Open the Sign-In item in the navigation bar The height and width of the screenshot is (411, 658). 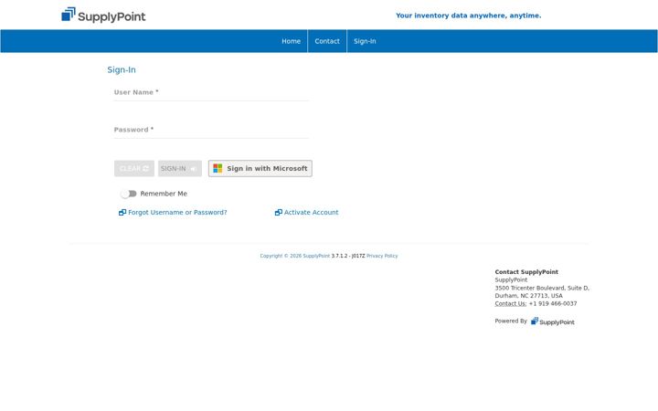click(365, 41)
